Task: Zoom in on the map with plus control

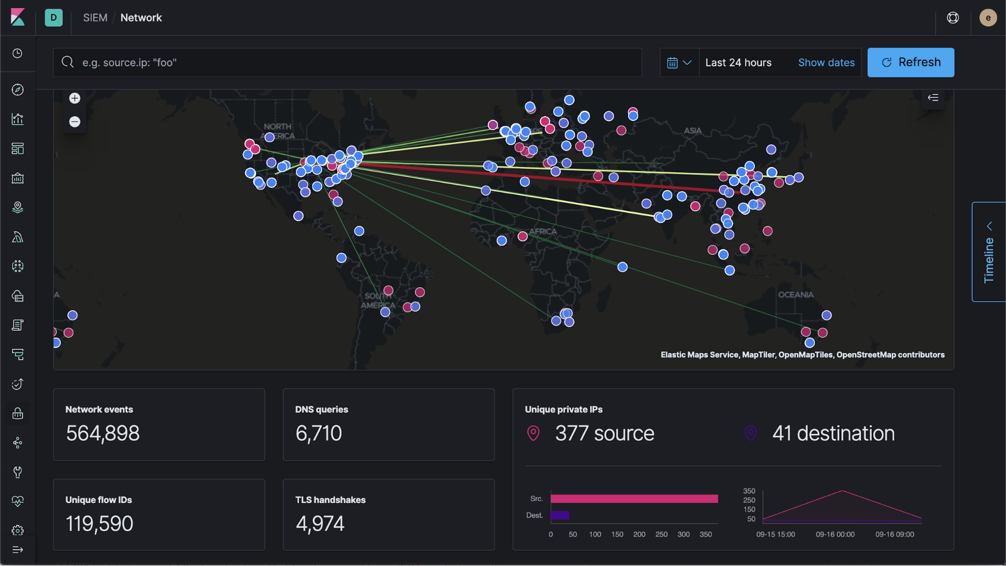Action: pyautogui.click(x=74, y=98)
